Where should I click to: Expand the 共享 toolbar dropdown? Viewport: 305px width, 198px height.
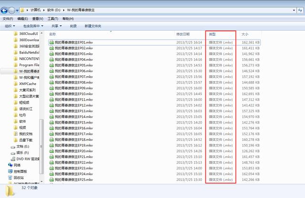click(x=57, y=26)
